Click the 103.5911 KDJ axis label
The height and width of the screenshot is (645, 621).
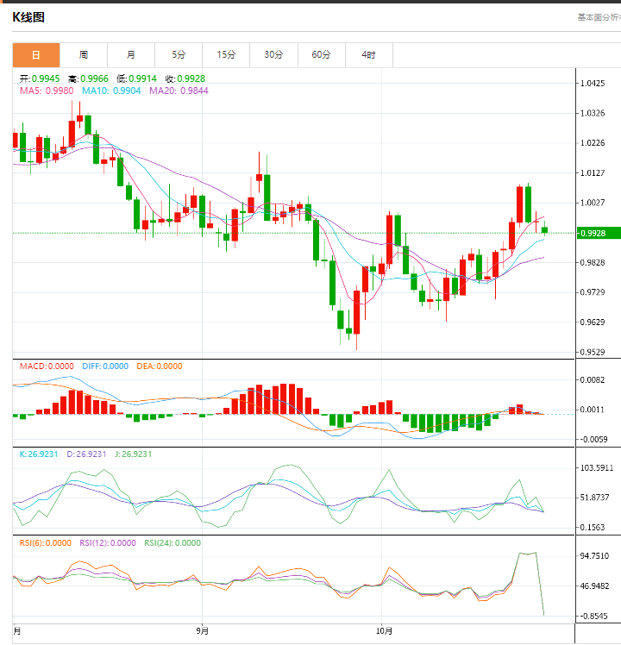597,468
